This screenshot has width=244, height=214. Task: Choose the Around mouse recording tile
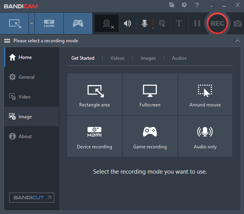[x=205, y=94]
